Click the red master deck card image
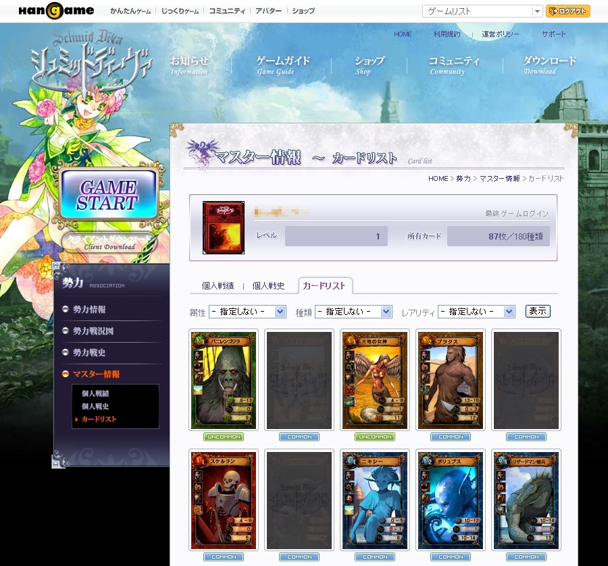This screenshot has height=566, width=608. (x=224, y=227)
